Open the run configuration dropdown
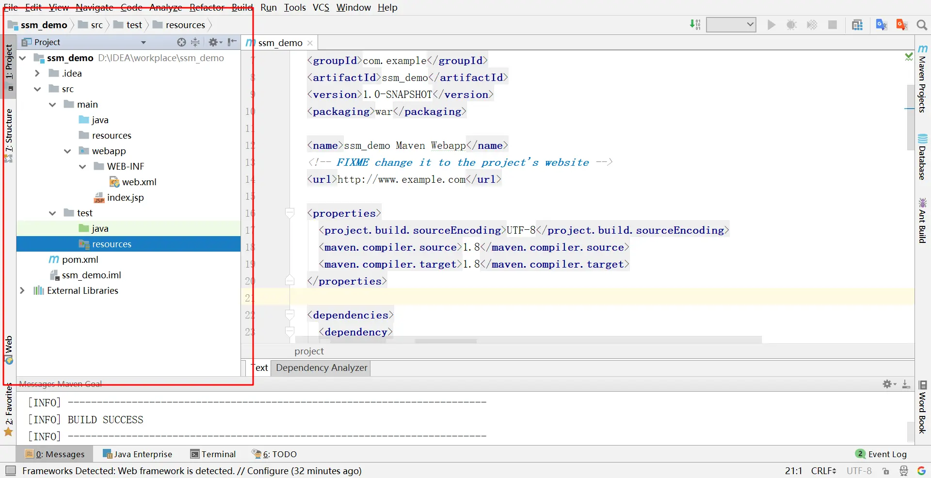 coord(731,25)
